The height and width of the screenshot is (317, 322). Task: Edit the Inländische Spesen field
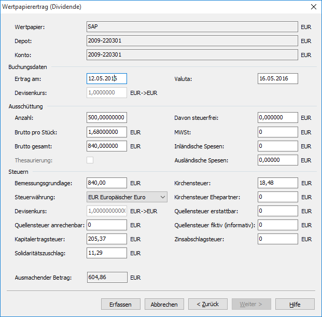pyautogui.click(x=277, y=146)
